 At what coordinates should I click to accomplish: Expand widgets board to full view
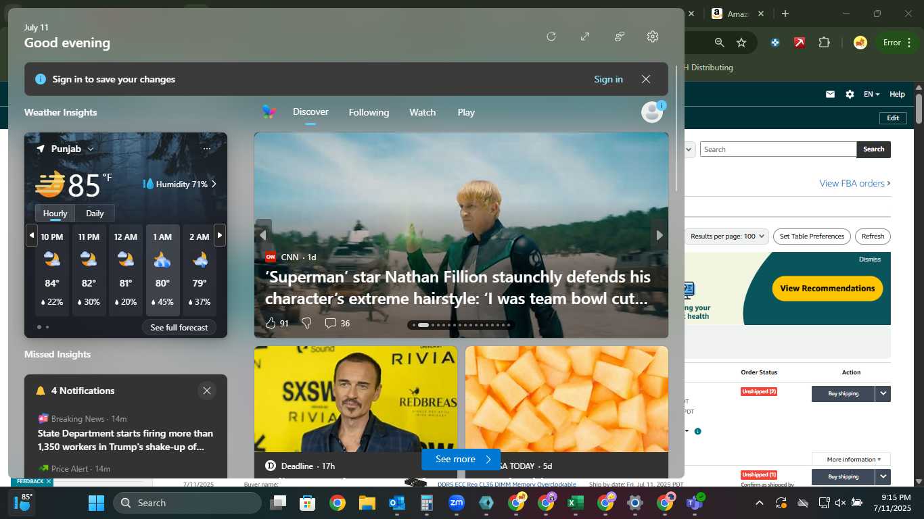[x=585, y=36]
